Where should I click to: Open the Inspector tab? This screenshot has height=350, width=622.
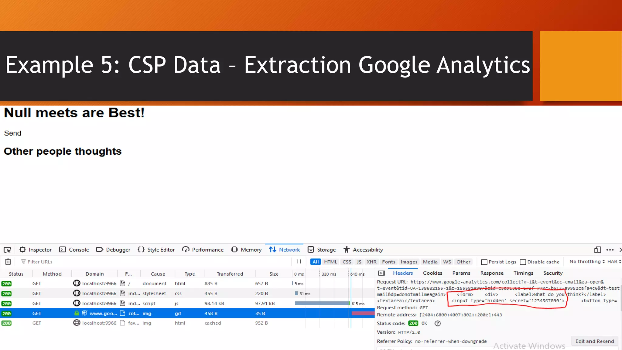[36, 250]
